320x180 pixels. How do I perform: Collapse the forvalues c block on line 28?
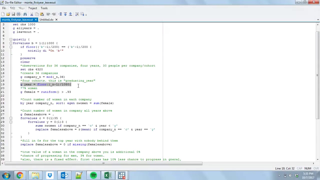[11, 118]
